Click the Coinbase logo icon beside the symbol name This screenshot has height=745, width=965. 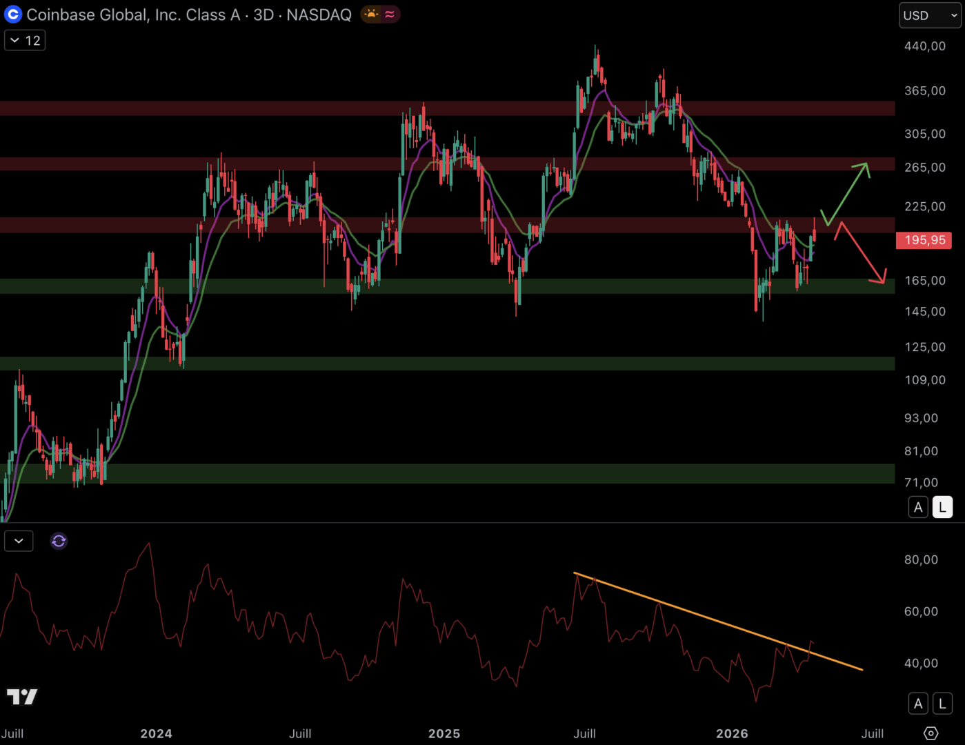tap(13, 14)
